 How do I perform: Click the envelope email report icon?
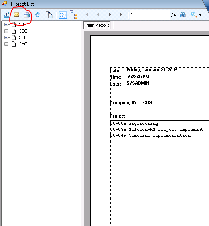click(x=17, y=15)
